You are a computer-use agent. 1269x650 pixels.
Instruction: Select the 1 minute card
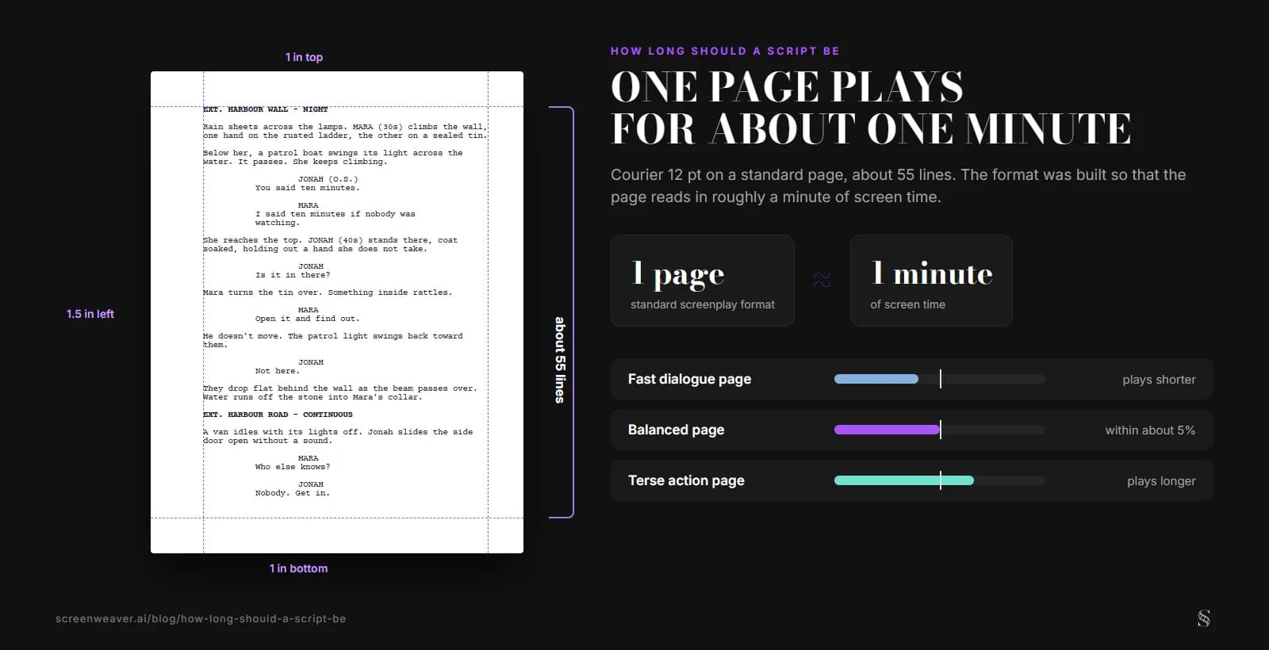(931, 281)
